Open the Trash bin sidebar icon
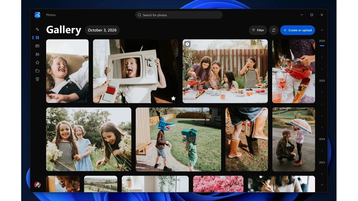Image resolution: width=358 pixels, height=201 pixels. point(37,79)
